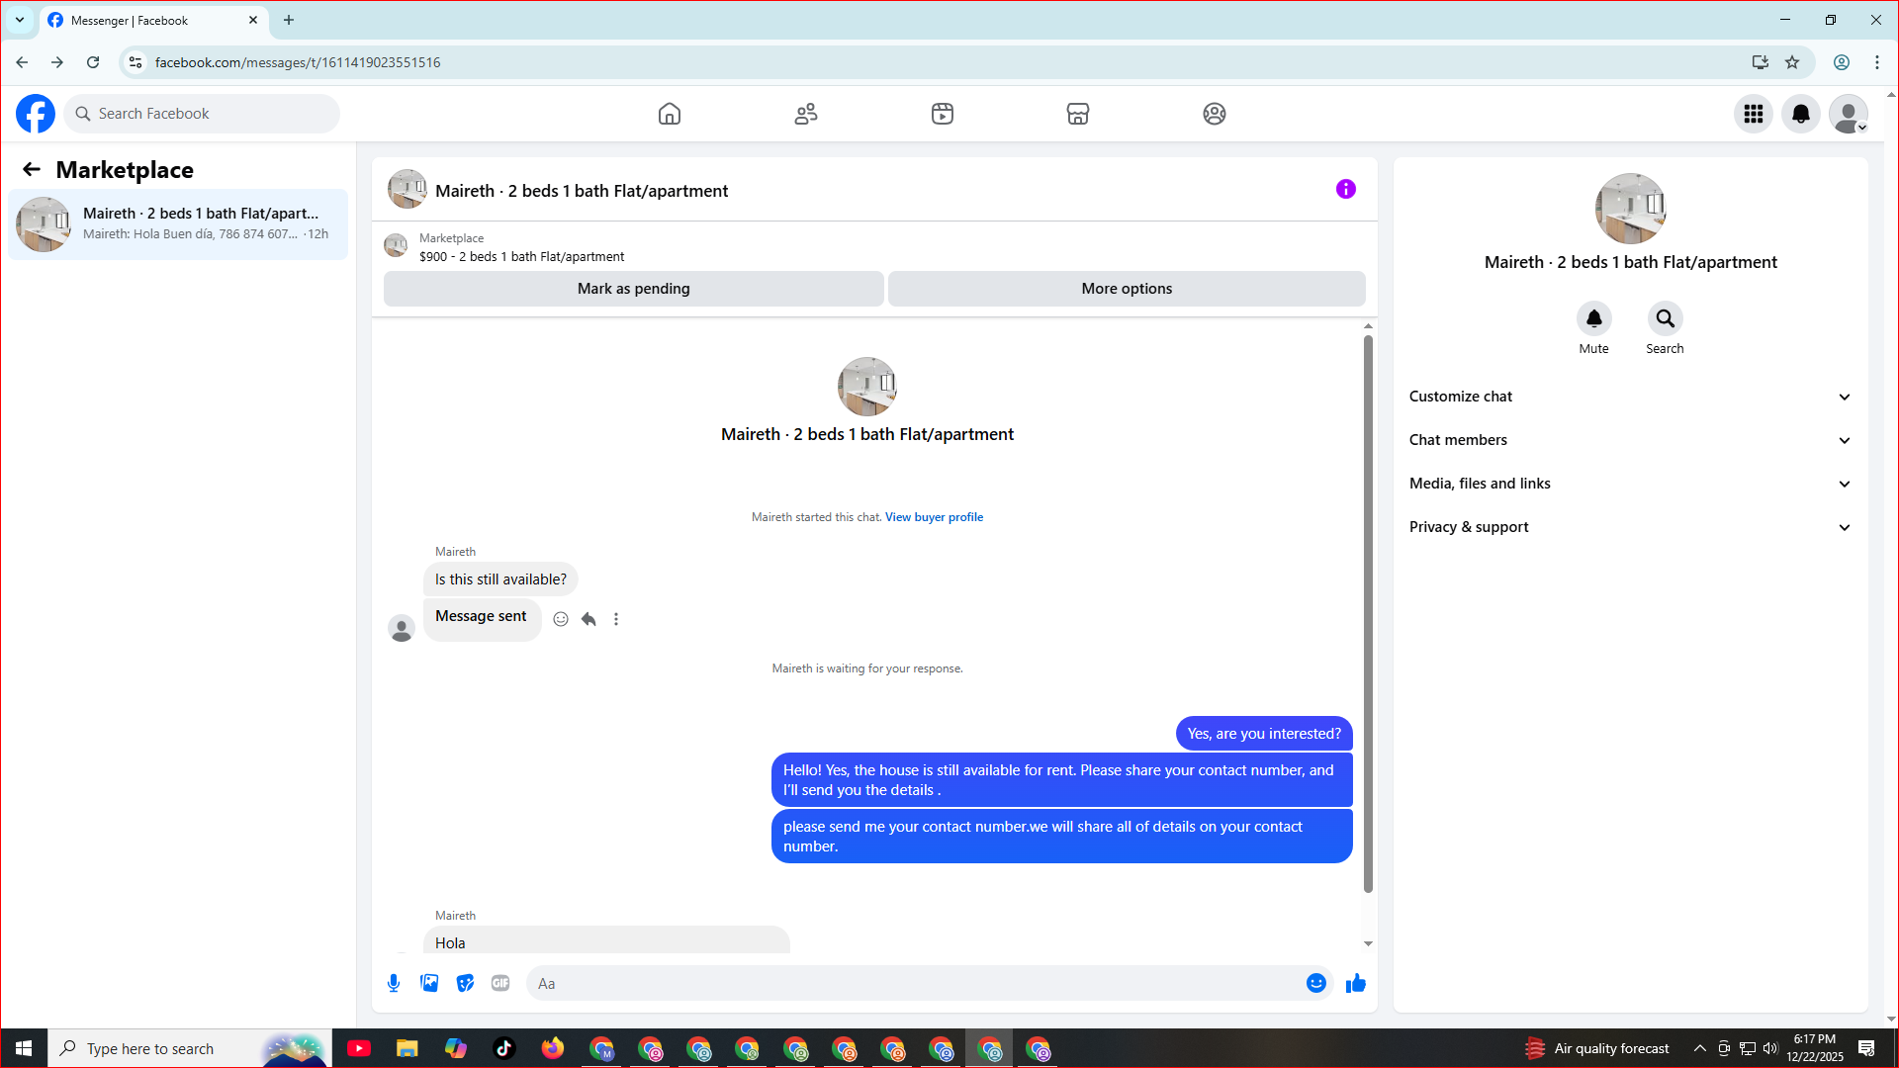Go to the Marketplace tab in the top navigation
This screenshot has height=1068, width=1899.
1077,114
